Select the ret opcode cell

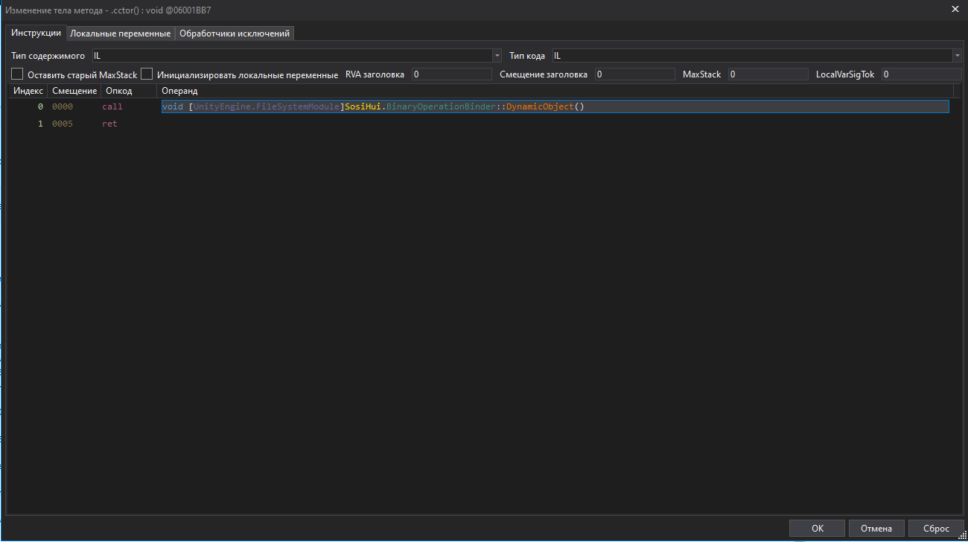tap(109, 124)
